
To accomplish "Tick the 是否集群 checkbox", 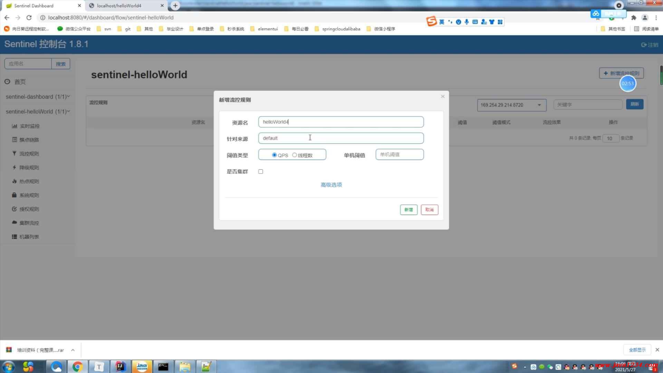I will click(261, 172).
